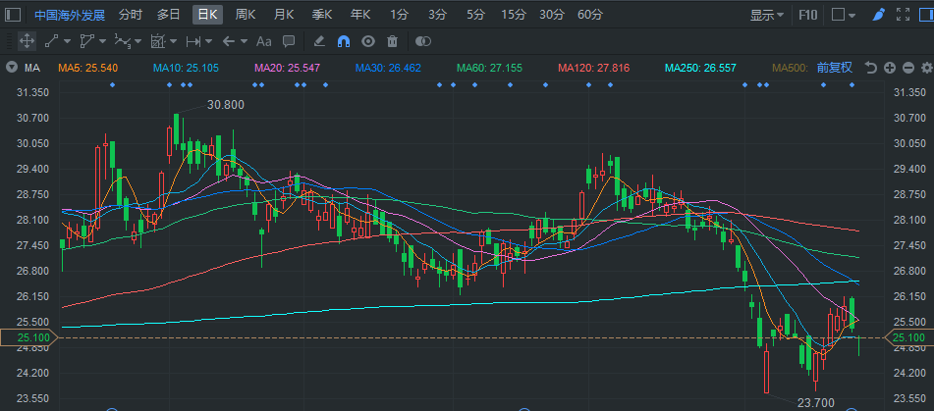Select the chart region measuring tool
This screenshot has height=411, width=934.
[x=158, y=41]
